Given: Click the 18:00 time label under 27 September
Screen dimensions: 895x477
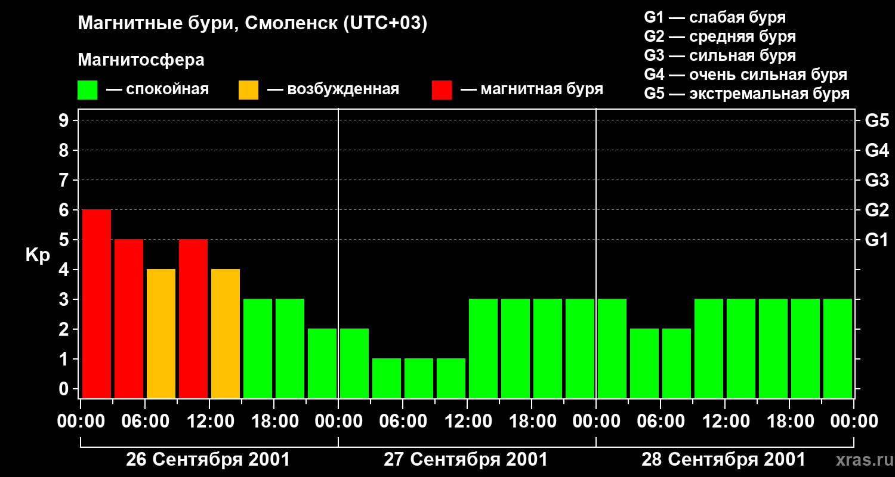Looking at the screenshot, I should [x=532, y=422].
